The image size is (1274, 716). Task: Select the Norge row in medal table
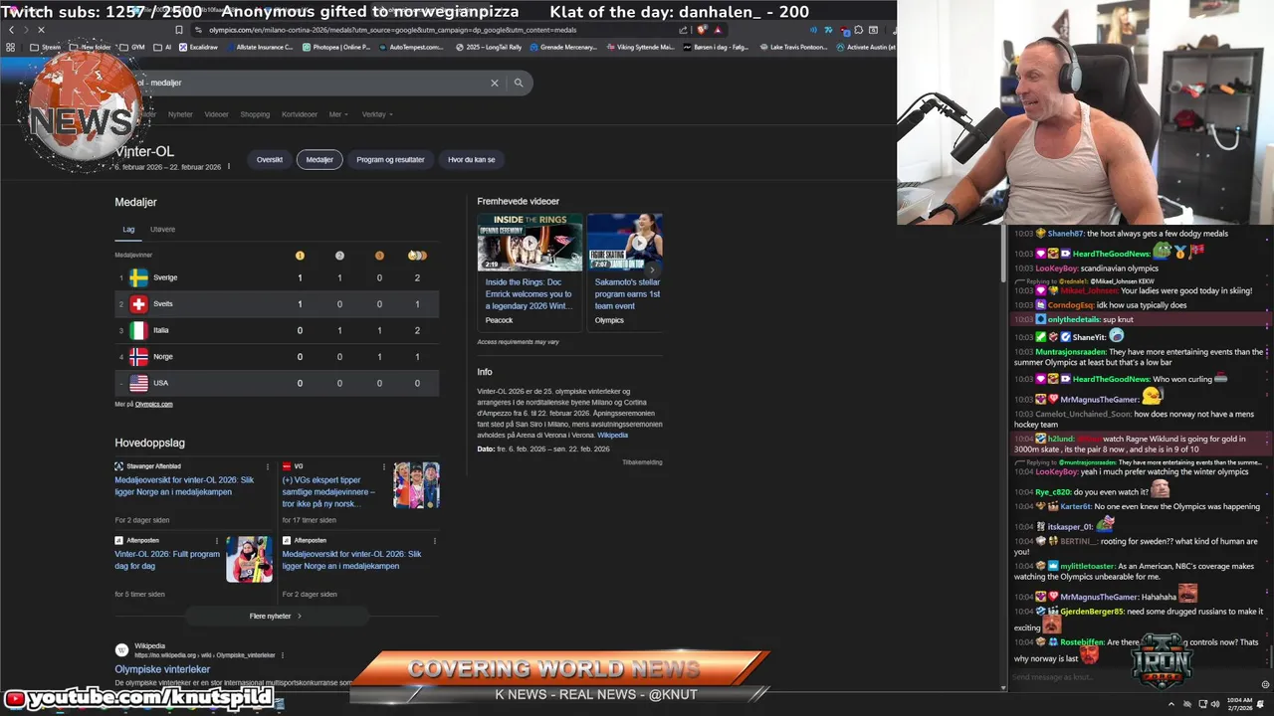tap(277, 356)
